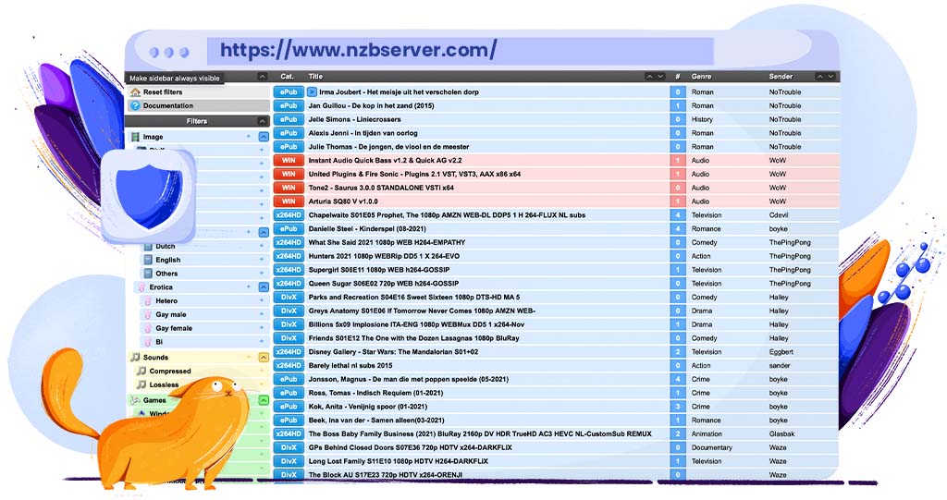This screenshot has width=947, height=500.
Task: Open The Boss Baby Family Business spot
Action: point(480,434)
